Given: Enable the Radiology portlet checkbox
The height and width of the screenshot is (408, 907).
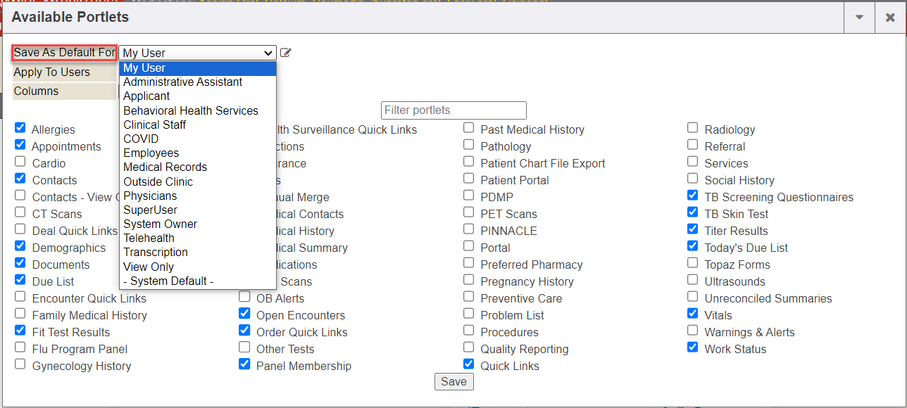Looking at the screenshot, I should (x=693, y=128).
